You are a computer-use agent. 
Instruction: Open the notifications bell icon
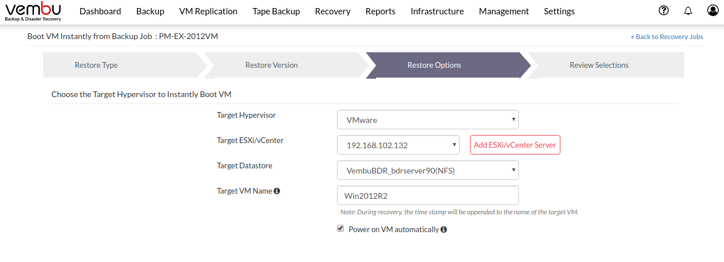[688, 10]
